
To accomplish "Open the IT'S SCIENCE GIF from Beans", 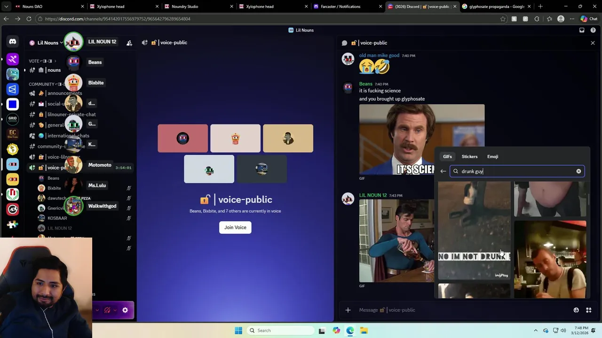I will click(396, 139).
